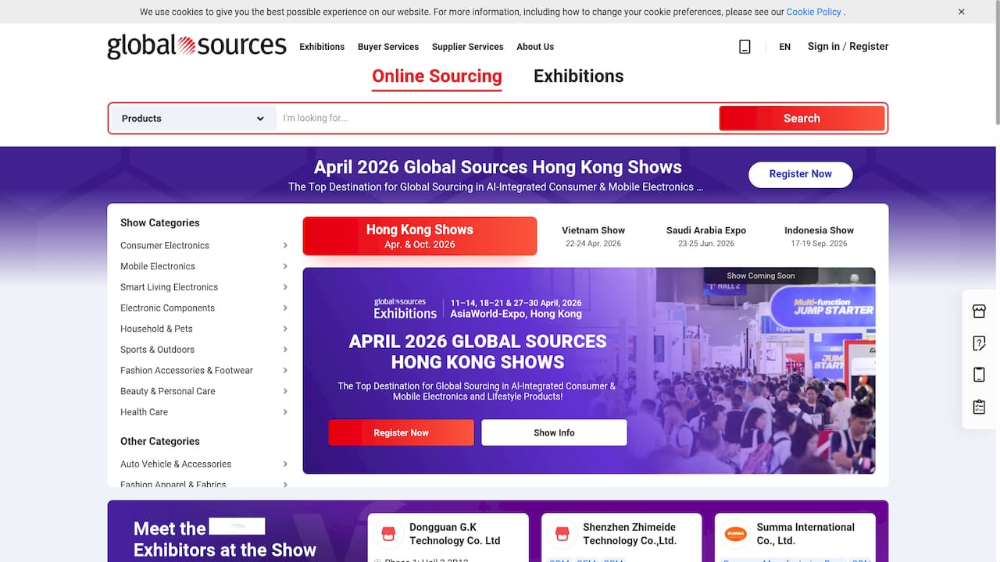This screenshot has height=562, width=1000.
Task: Click the checklist clipboard icon in right sidebar
Action: coord(979,407)
